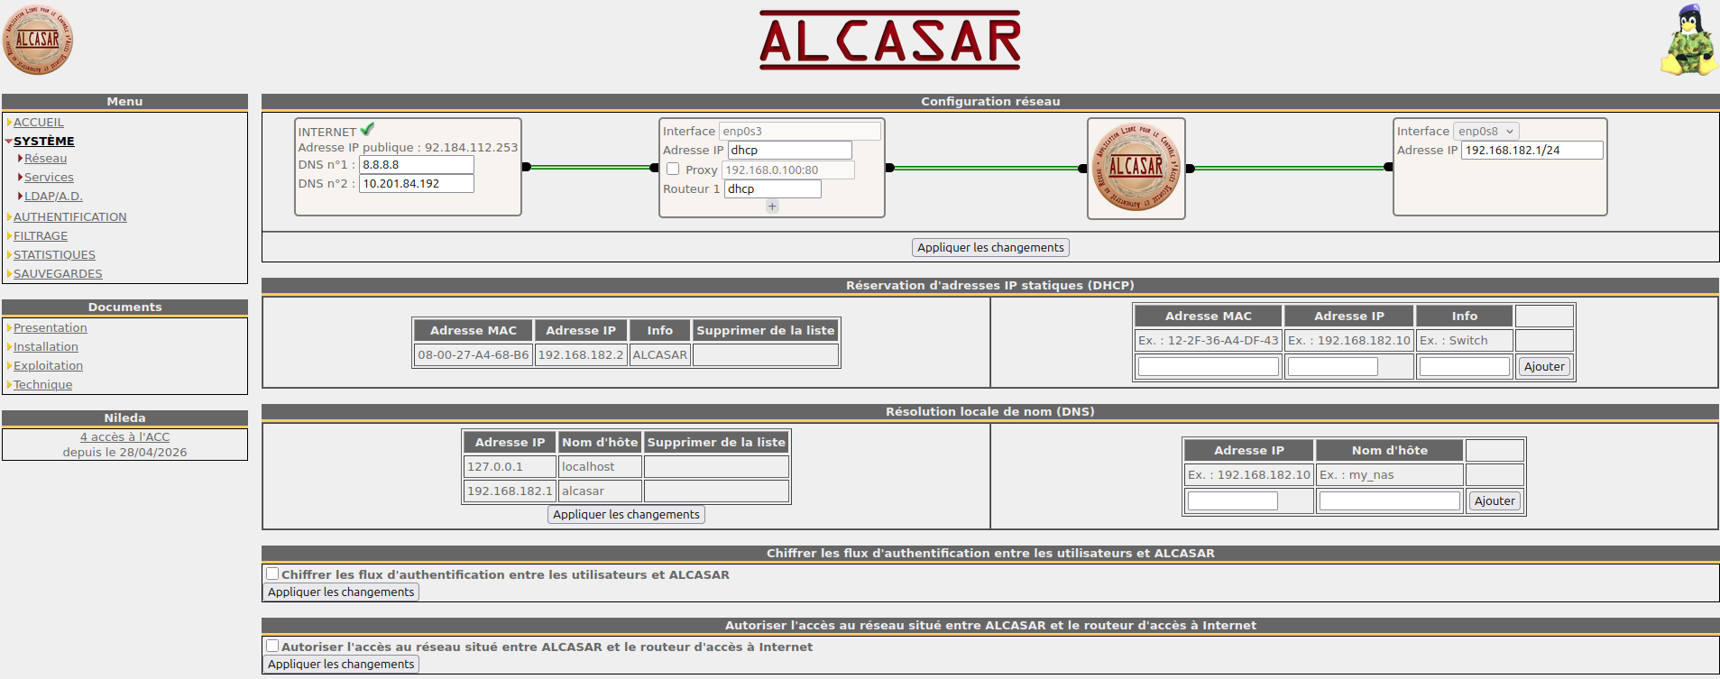This screenshot has height=679, width=1720.
Task: Click Ajouter in the DNS resolution table
Action: click(x=1495, y=500)
